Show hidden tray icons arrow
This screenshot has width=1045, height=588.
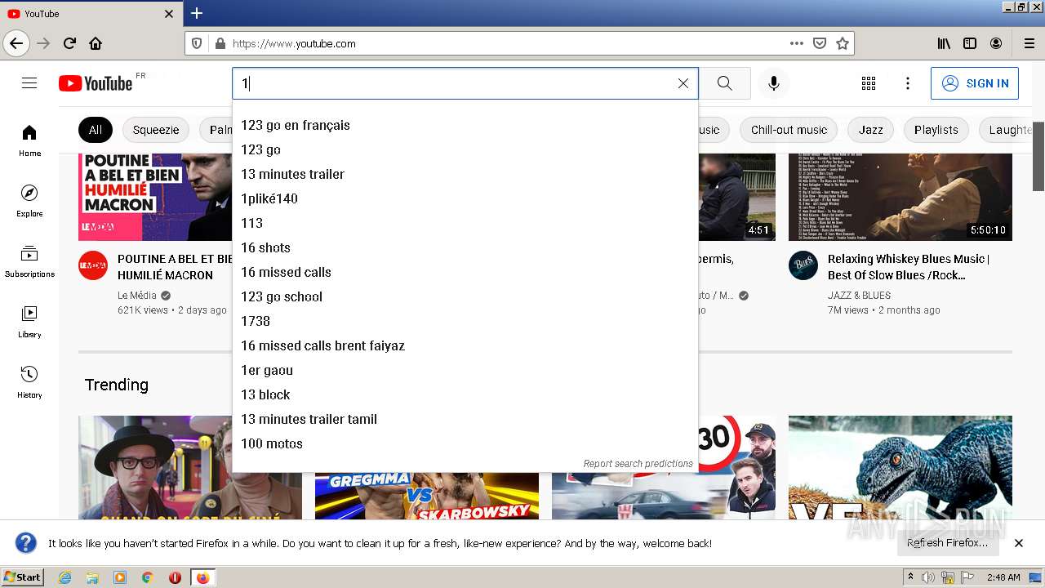click(910, 577)
